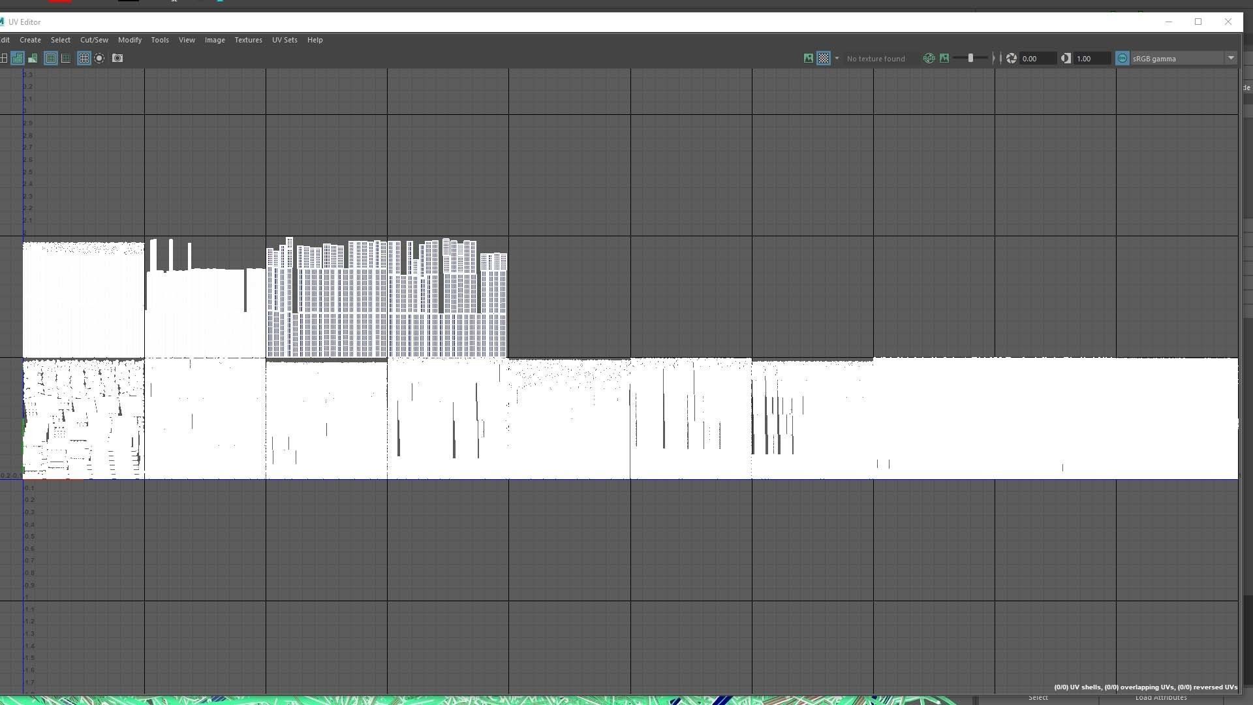Toggle the grid display button

click(84, 58)
